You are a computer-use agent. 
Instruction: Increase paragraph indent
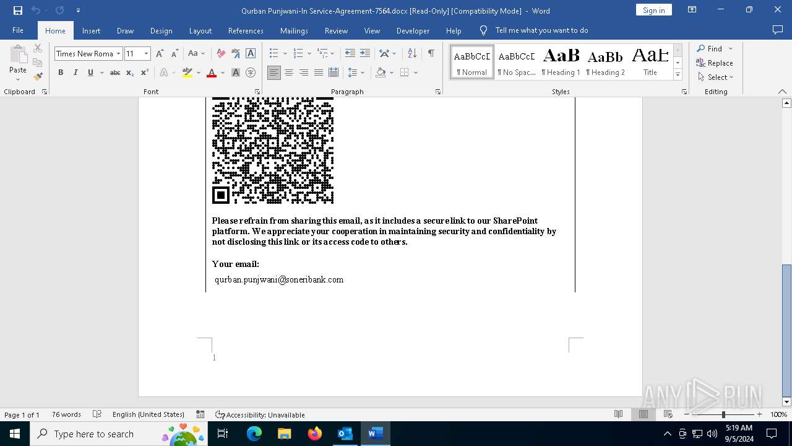[x=365, y=54]
